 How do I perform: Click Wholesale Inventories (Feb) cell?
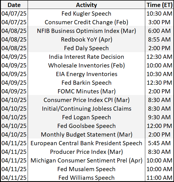click(86, 65)
